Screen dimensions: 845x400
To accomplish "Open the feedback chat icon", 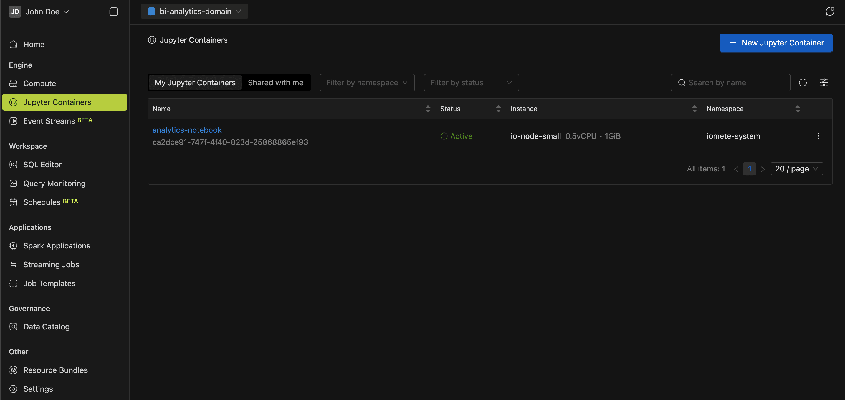I will tap(829, 11).
